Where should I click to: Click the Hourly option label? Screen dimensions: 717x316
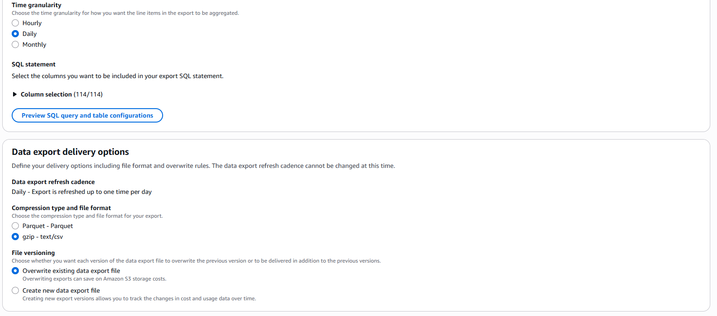tap(31, 23)
